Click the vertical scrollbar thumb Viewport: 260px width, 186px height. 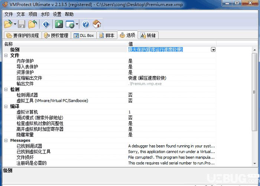(x=254, y=92)
